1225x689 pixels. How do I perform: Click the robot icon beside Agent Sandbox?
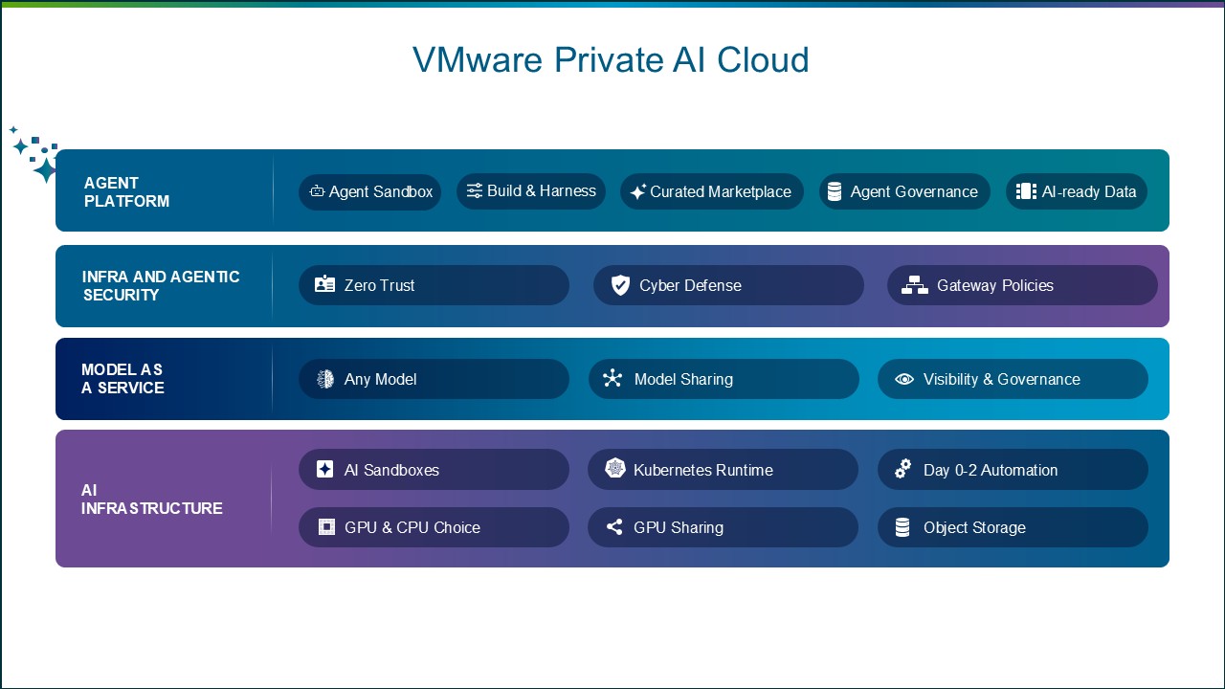click(x=317, y=191)
